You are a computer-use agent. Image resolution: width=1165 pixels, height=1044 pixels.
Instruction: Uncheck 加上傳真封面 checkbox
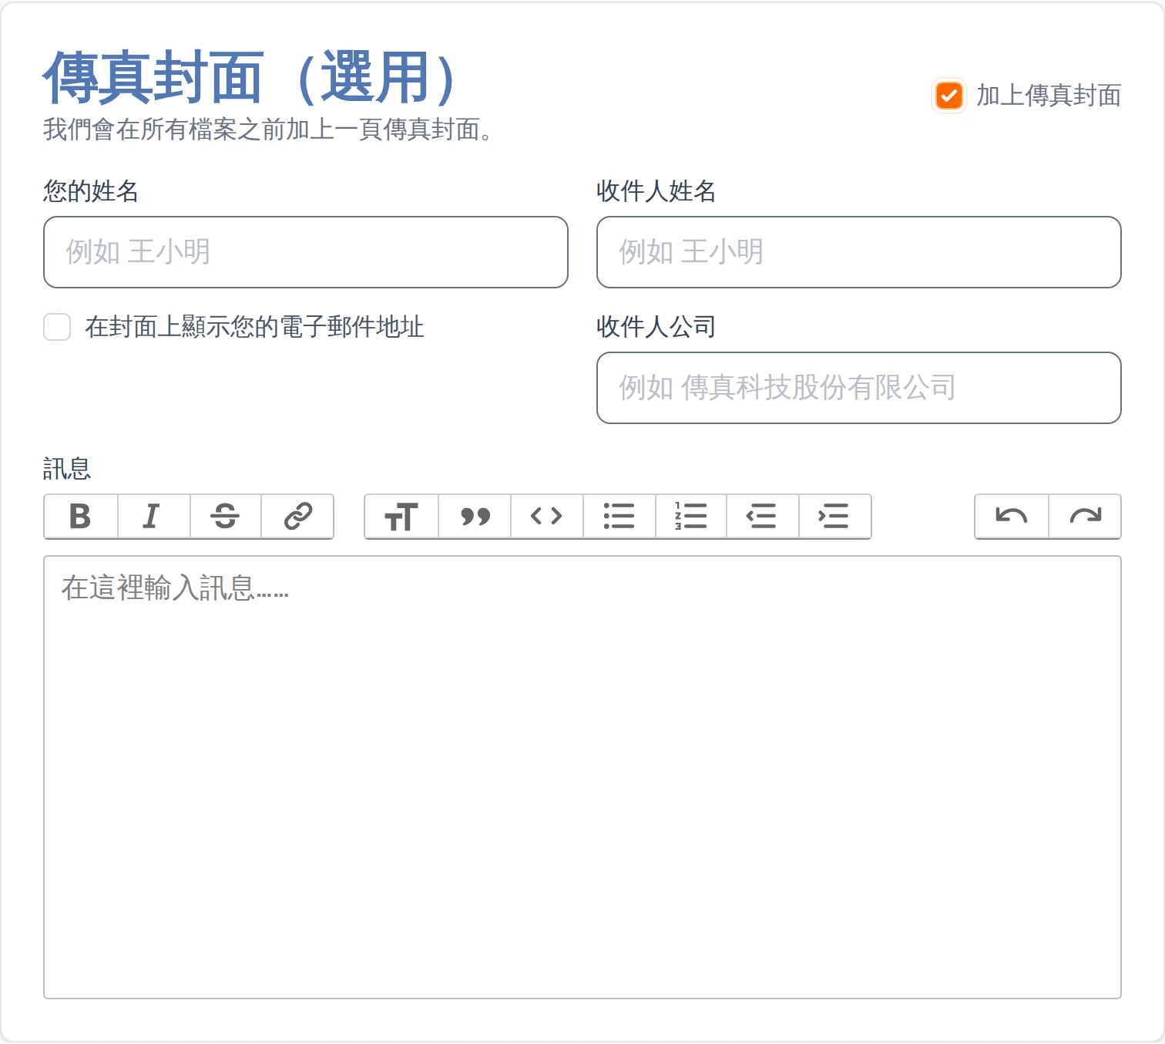(x=948, y=96)
